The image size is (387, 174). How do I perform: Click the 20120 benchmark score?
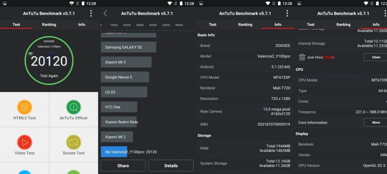tap(49, 61)
